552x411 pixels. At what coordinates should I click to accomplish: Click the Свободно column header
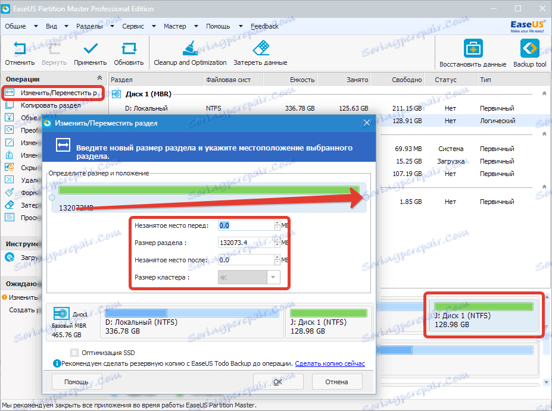[x=398, y=80]
